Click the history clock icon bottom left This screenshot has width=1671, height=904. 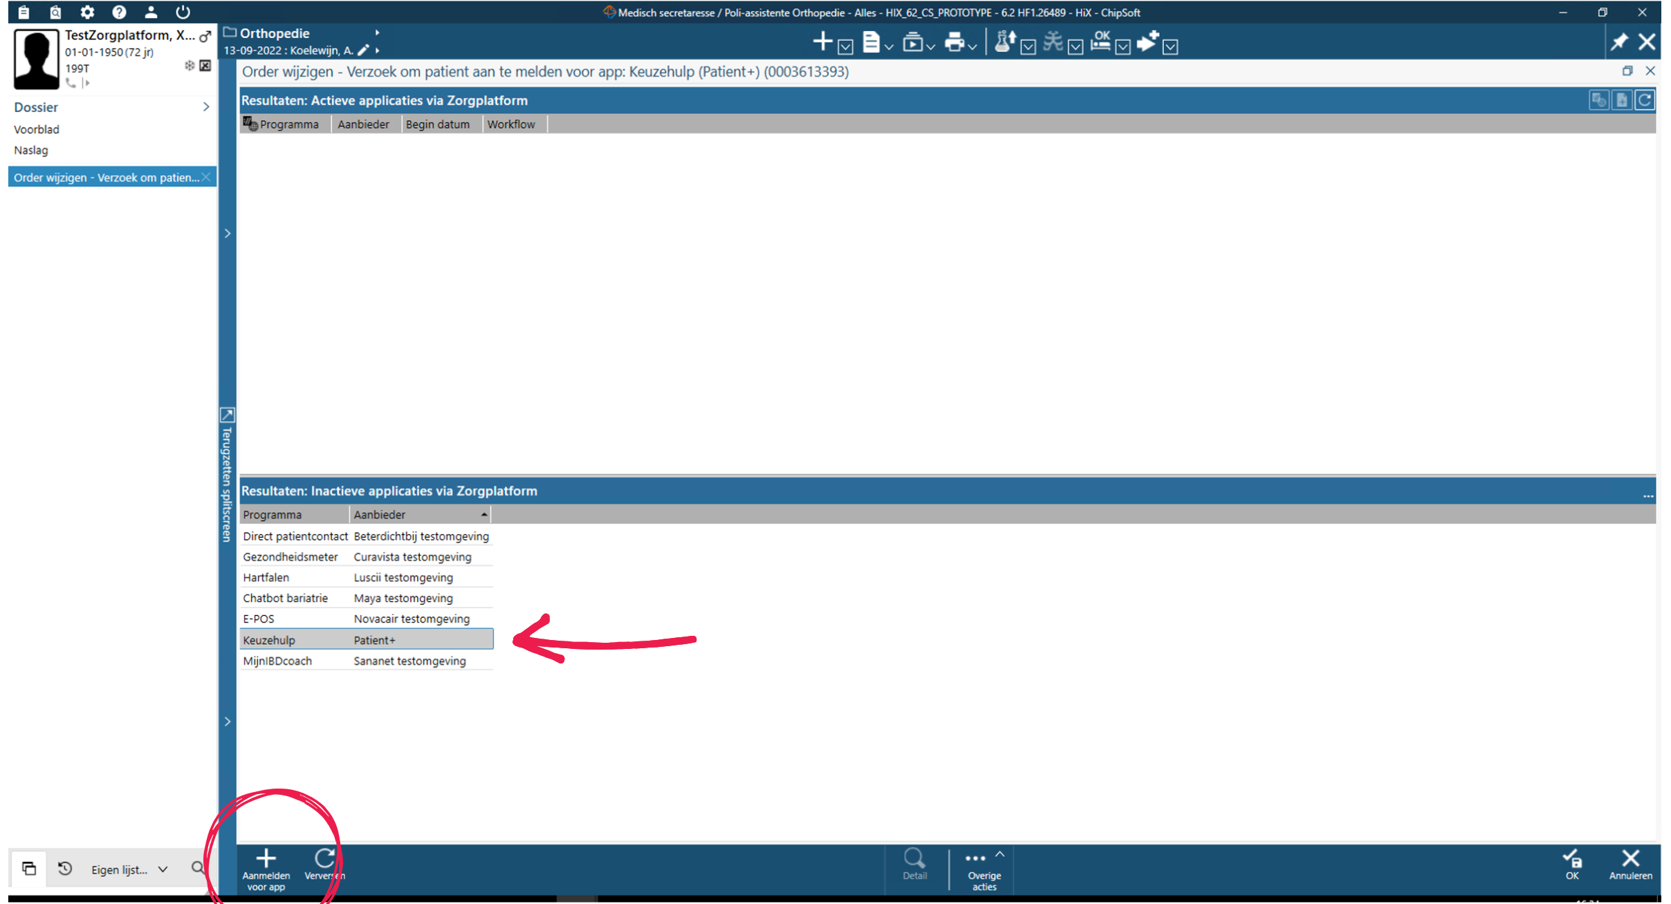coord(65,868)
